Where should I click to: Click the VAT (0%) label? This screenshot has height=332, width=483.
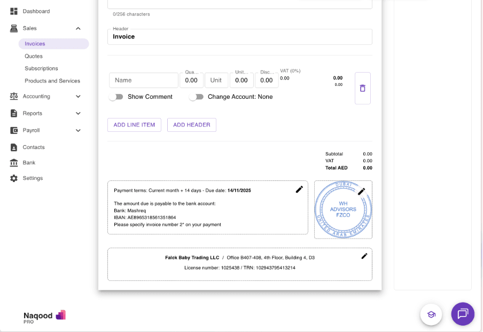click(x=290, y=71)
